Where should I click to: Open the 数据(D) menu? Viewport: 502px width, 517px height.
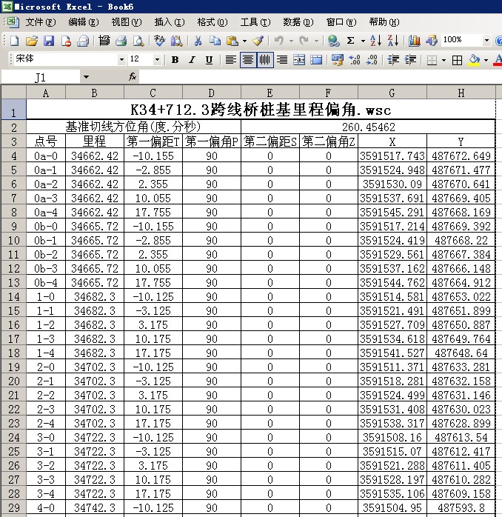click(298, 22)
